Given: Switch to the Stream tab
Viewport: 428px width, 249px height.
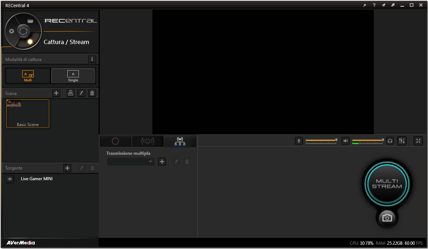Looking at the screenshot, I should [148, 141].
